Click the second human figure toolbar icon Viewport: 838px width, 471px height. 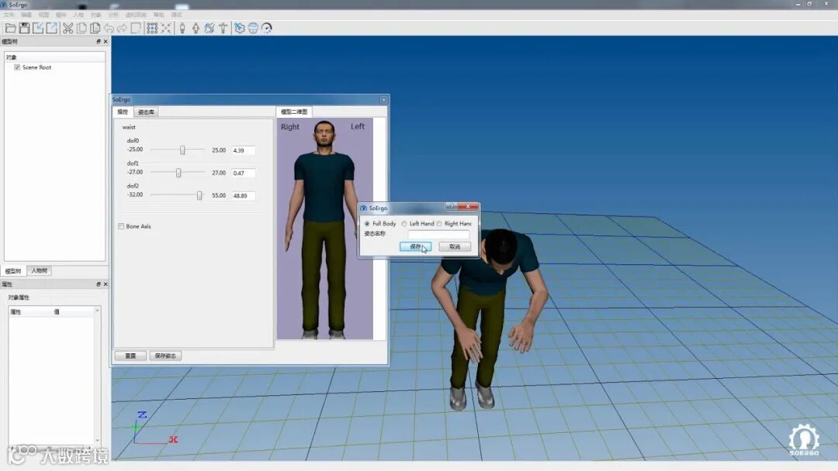pyautogui.click(x=196, y=28)
